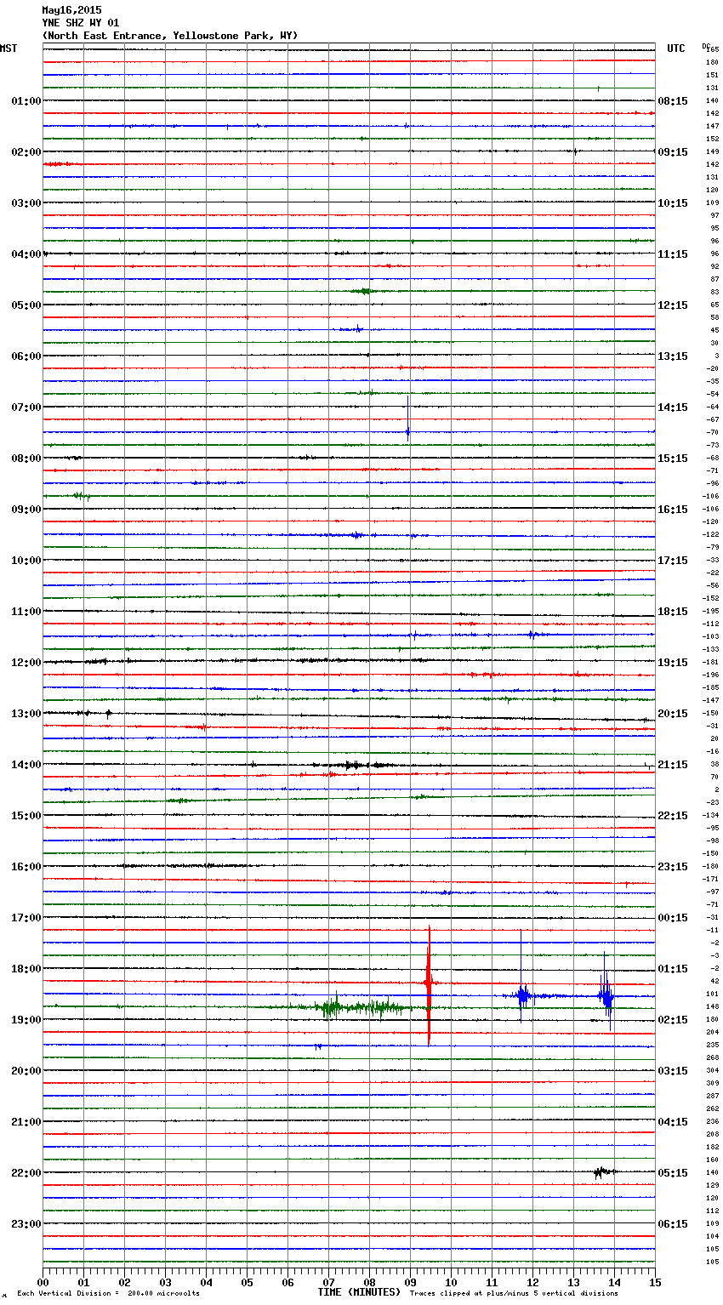Select the 09:00 MST row label

26,510
